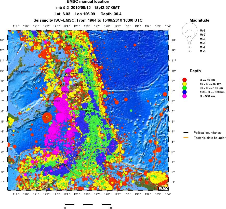Click the black political boundaries legend line
226x209 pixels.
186,133
